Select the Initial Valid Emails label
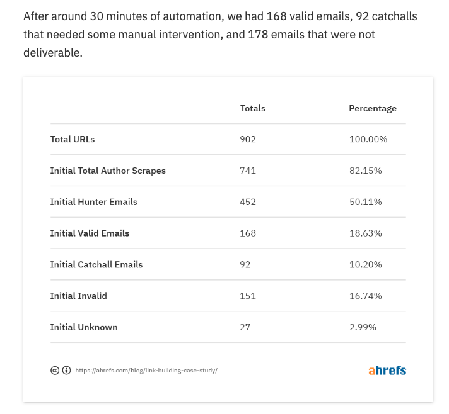The width and height of the screenshot is (449, 414). [90, 233]
